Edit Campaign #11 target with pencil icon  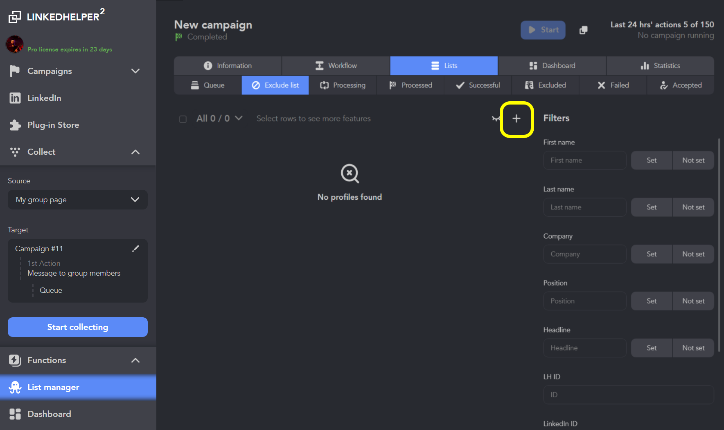[x=135, y=249]
